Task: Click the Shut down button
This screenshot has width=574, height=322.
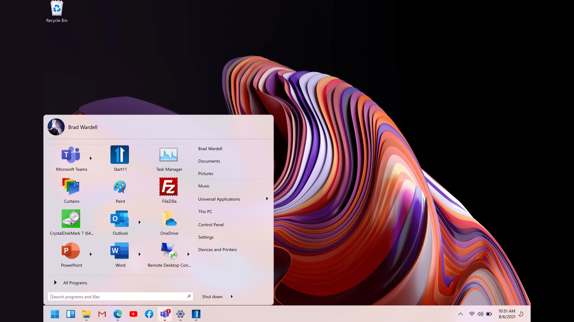Action: coord(212,297)
